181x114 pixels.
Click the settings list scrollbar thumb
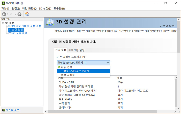pyautogui.click(x=176, y=93)
